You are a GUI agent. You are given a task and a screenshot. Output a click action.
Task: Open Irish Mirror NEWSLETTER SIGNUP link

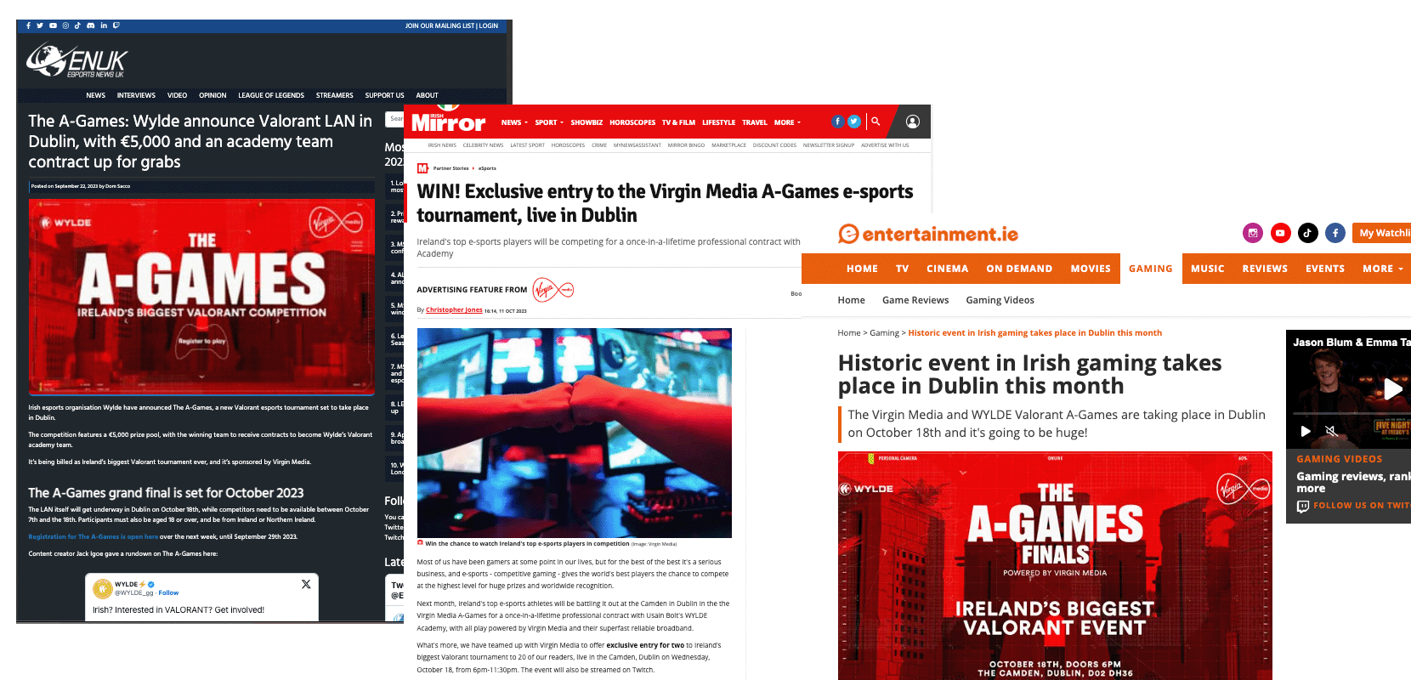(829, 145)
